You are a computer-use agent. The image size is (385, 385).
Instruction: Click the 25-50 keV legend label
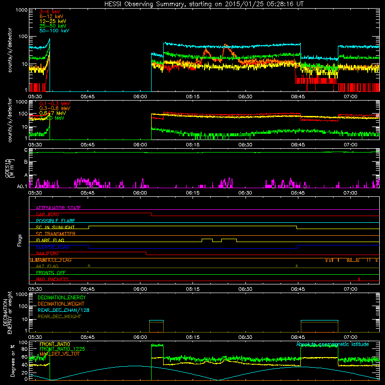click(53, 26)
